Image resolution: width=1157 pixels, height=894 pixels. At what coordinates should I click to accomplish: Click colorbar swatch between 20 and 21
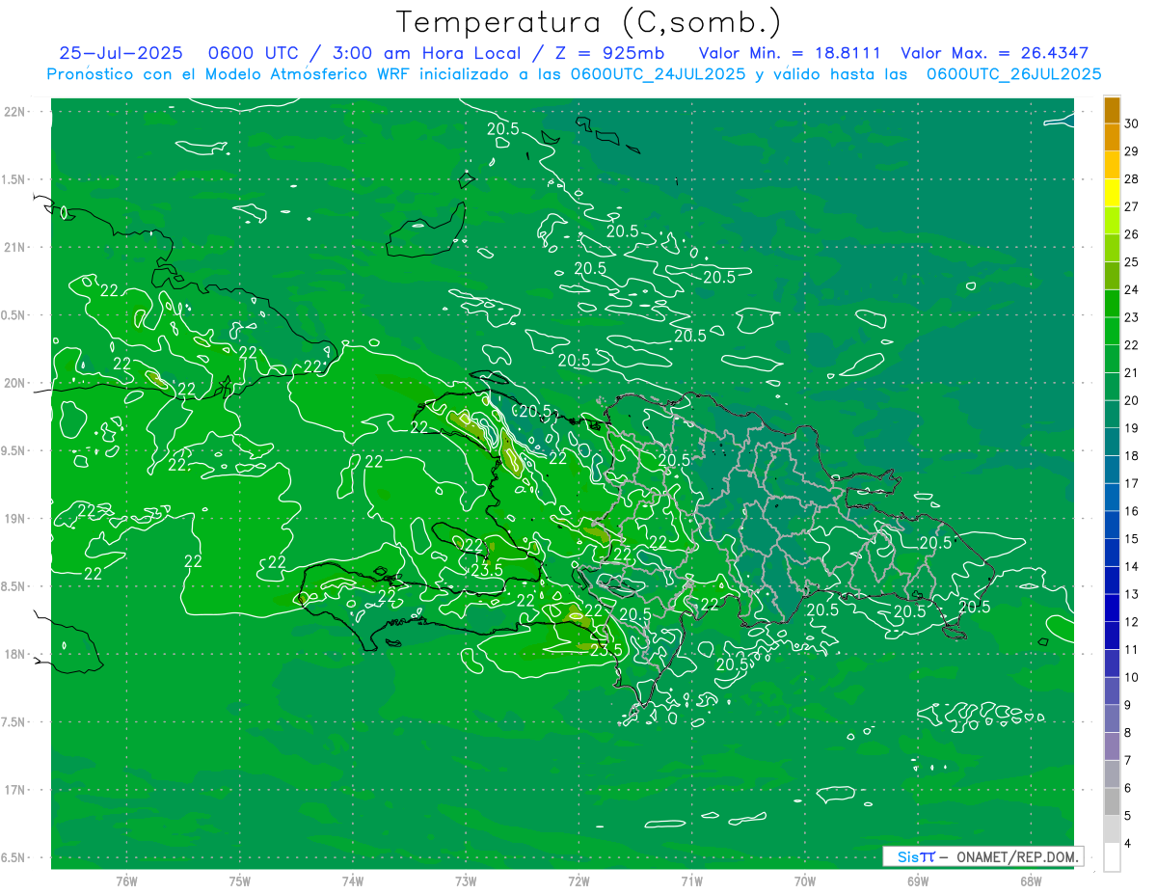point(1112,387)
